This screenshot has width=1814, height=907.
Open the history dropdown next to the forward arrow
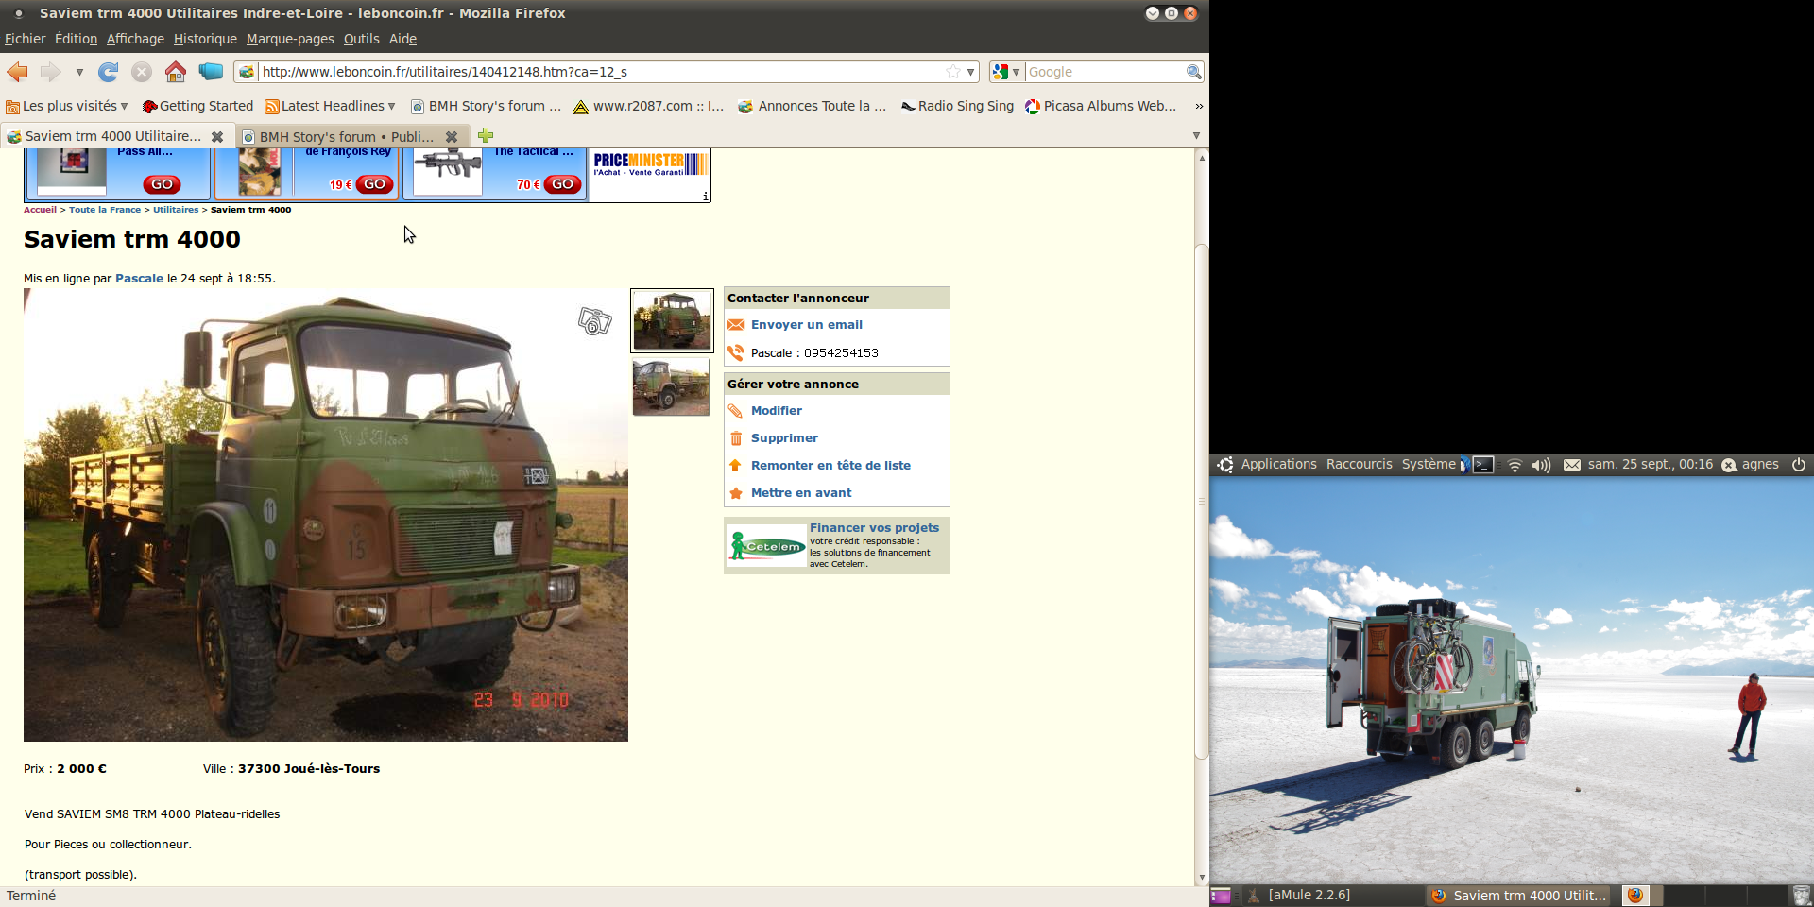click(79, 72)
